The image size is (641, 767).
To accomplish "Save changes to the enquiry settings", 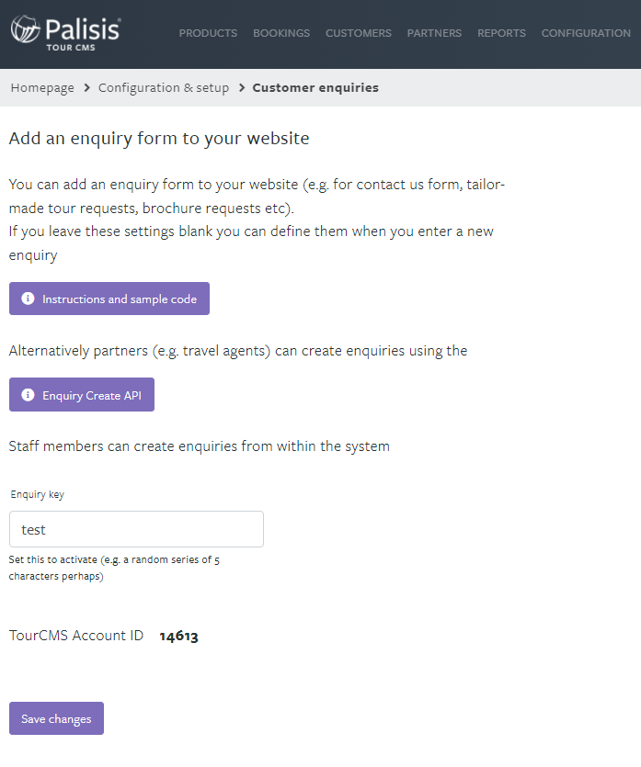I will [x=56, y=718].
